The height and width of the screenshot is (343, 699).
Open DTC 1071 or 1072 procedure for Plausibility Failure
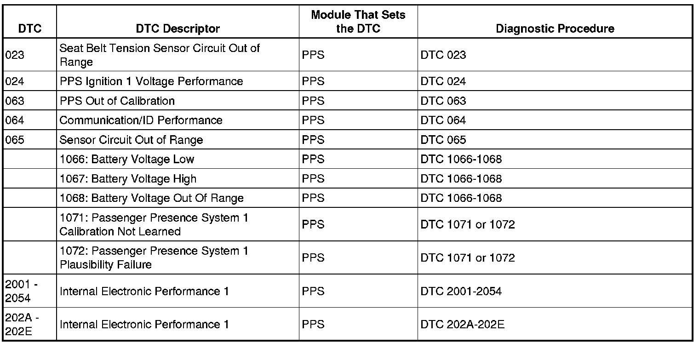[x=467, y=257]
